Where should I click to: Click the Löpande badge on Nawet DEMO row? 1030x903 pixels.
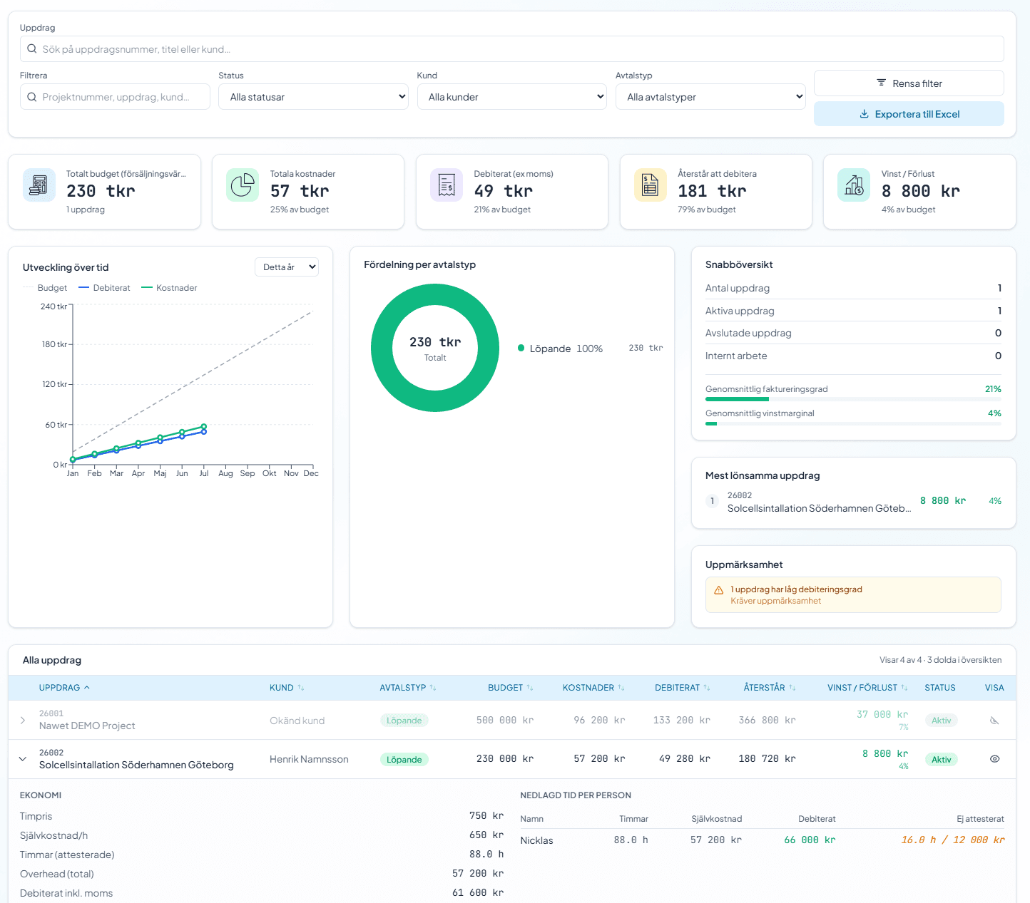[404, 721]
